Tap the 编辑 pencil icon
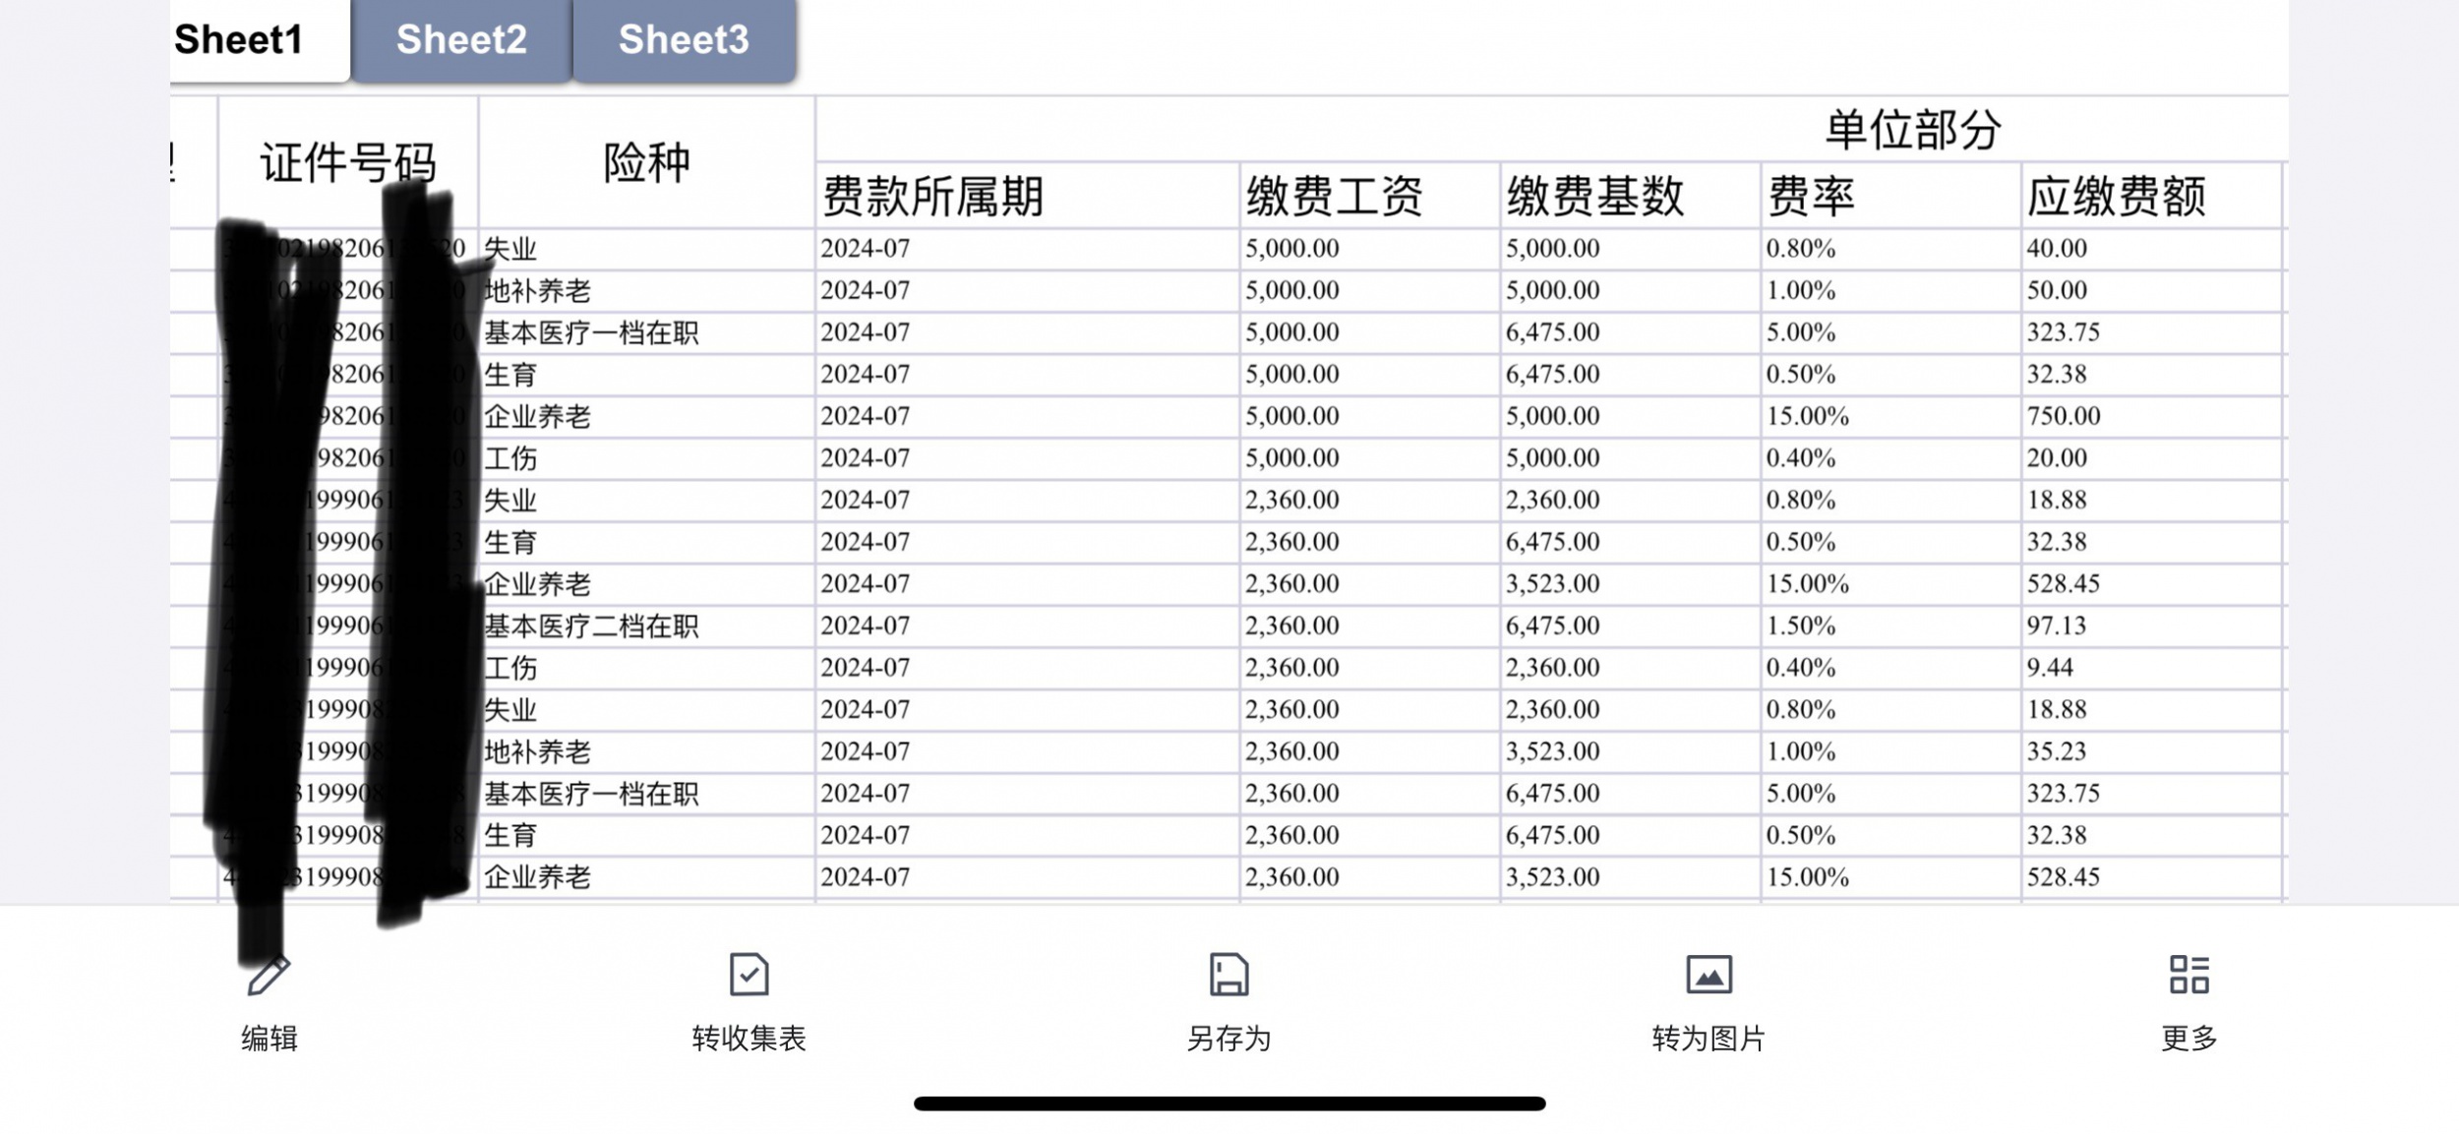Screen dimensions: 2459x1134 point(268,975)
